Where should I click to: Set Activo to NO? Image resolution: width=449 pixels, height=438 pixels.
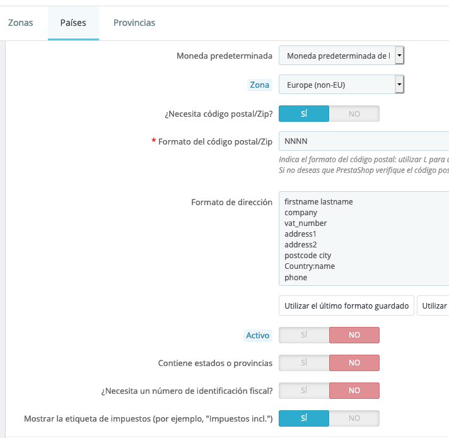[x=354, y=335]
